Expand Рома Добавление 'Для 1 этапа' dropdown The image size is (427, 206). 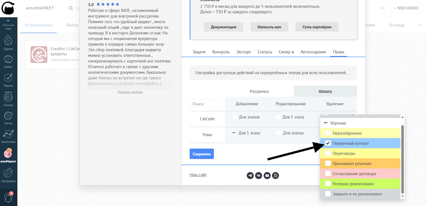(x=246, y=133)
